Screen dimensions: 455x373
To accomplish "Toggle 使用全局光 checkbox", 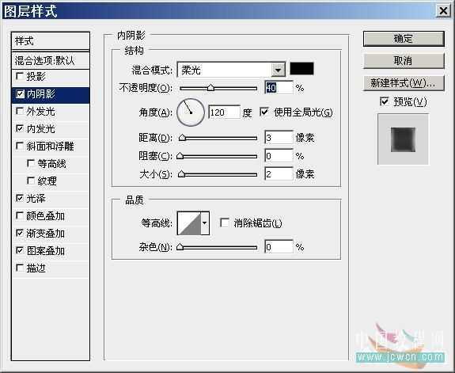I will click(264, 112).
